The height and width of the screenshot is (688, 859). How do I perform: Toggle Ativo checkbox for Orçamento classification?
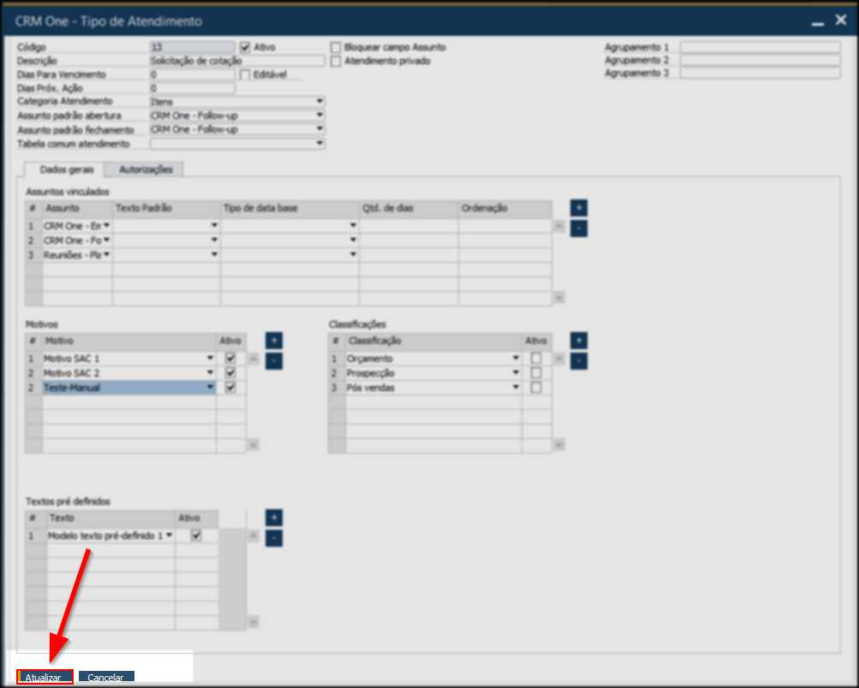(536, 359)
